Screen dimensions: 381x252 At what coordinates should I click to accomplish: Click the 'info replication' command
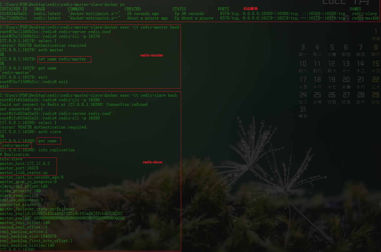coord(57,150)
